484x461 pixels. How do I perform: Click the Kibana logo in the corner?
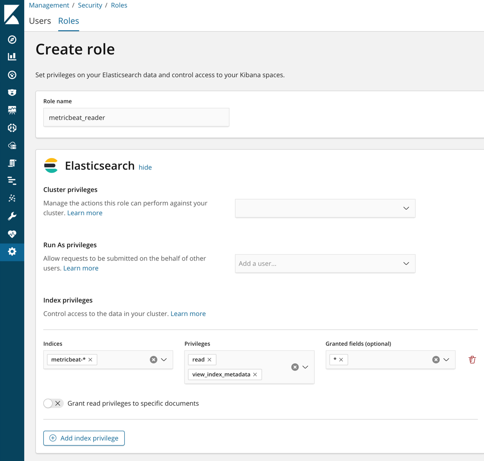[11, 14]
